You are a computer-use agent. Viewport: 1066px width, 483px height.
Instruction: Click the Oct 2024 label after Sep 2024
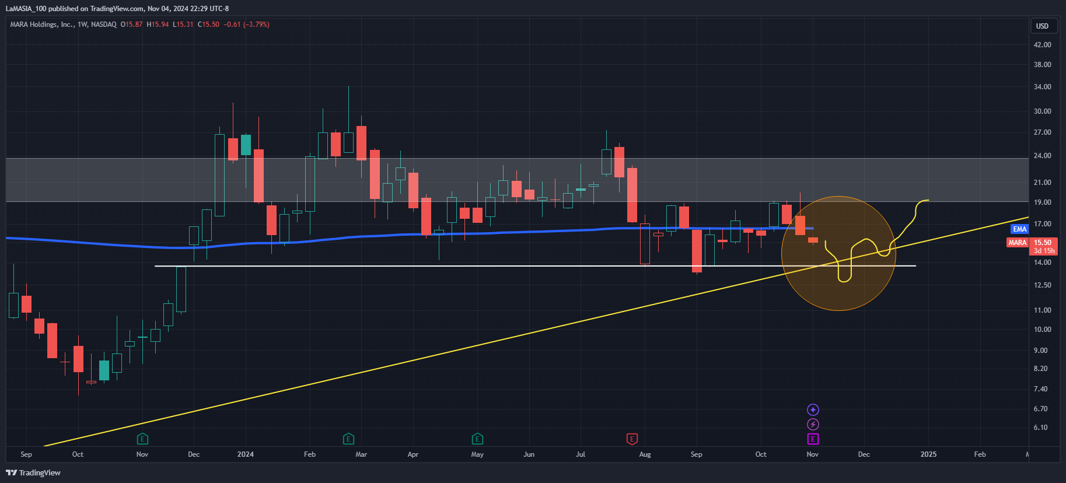coord(761,454)
